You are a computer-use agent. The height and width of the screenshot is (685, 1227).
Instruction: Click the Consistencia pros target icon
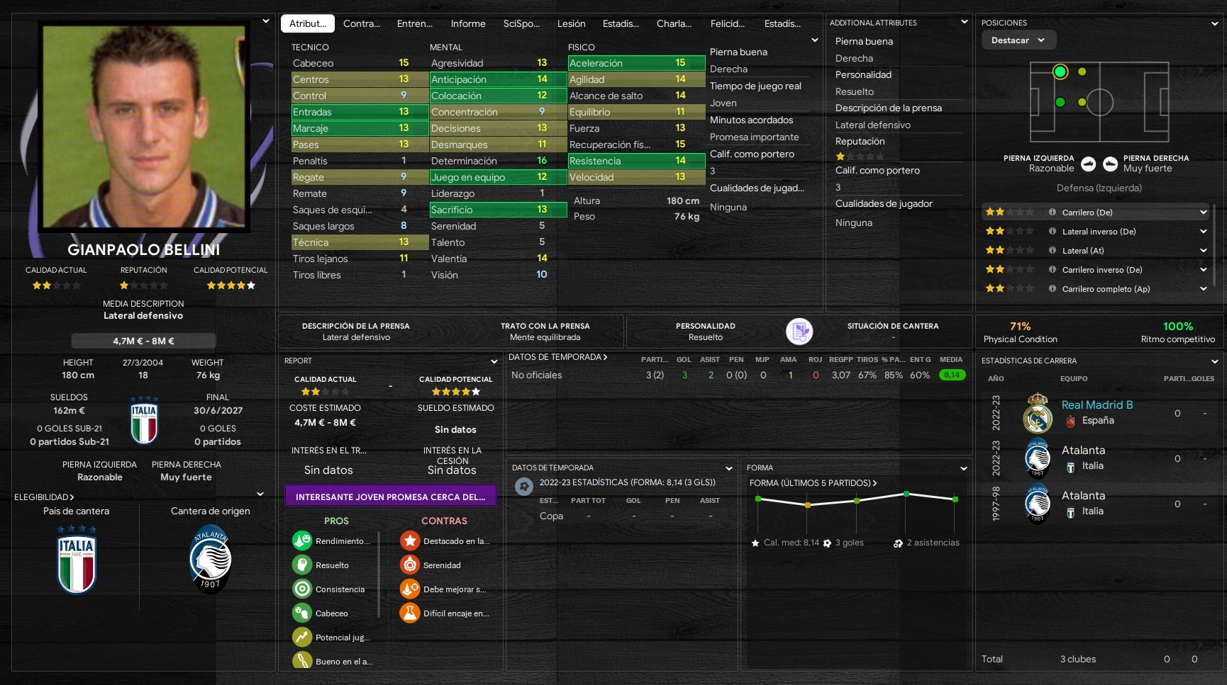click(x=302, y=589)
